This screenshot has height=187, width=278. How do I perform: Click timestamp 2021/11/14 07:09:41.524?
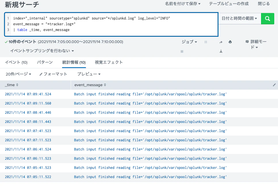click(x=28, y=94)
